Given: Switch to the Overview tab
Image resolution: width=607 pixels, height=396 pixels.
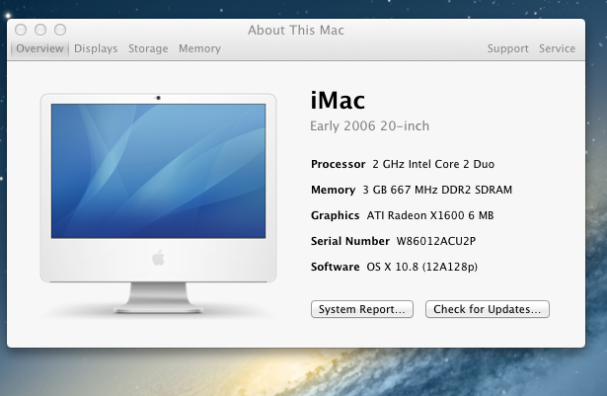Looking at the screenshot, I should coord(39,48).
